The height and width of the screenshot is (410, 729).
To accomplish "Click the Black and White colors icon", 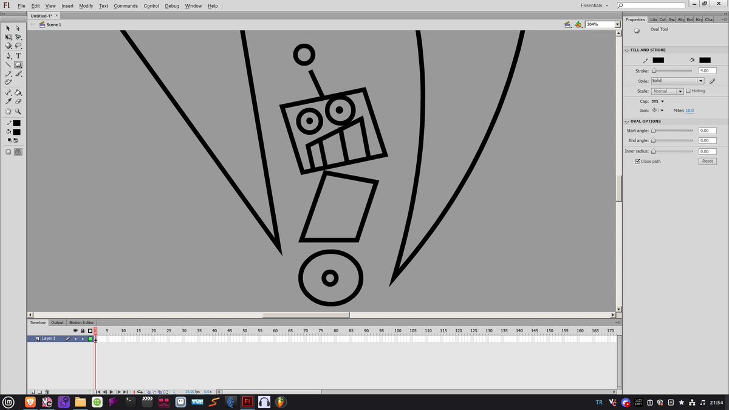I will point(9,140).
